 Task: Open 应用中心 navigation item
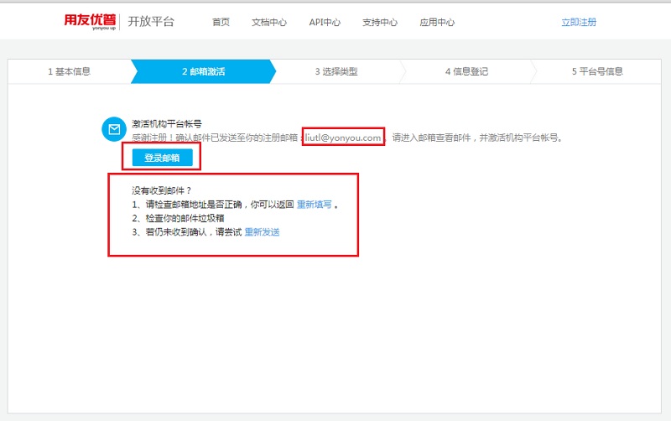437,23
